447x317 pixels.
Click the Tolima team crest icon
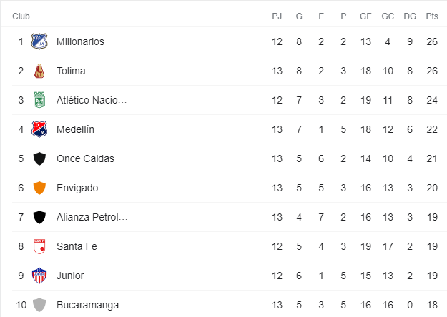(39, 71)
